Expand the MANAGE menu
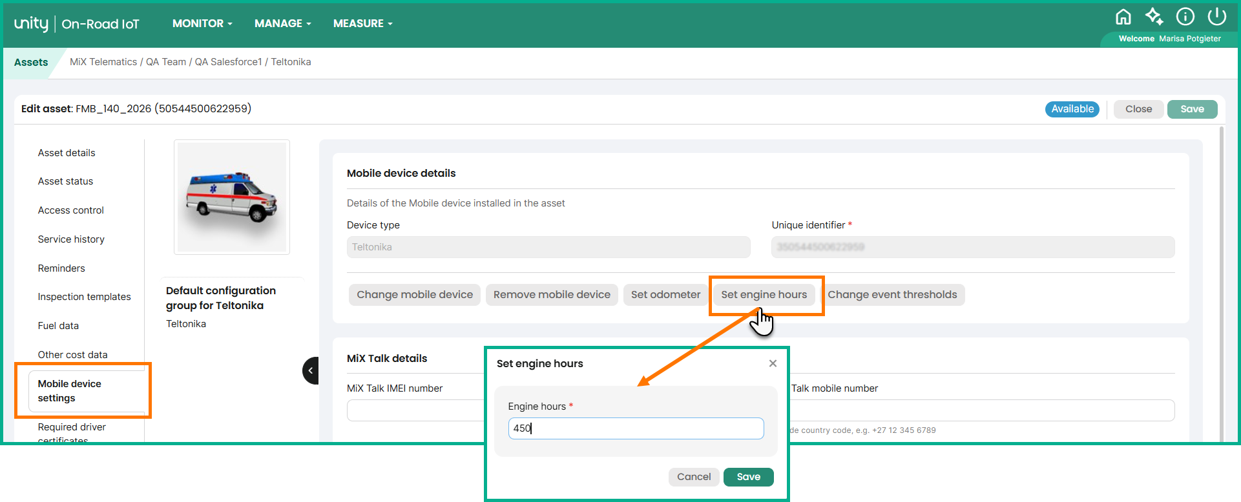This screenshot has height=502, width=1241. [282, 23]
